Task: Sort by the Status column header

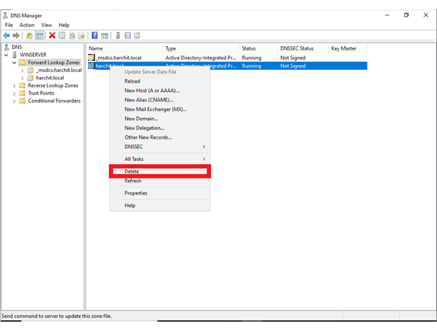Action: 249,48
